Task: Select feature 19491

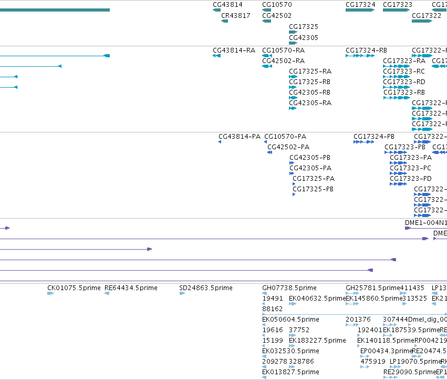Action: tap(273, 299)
